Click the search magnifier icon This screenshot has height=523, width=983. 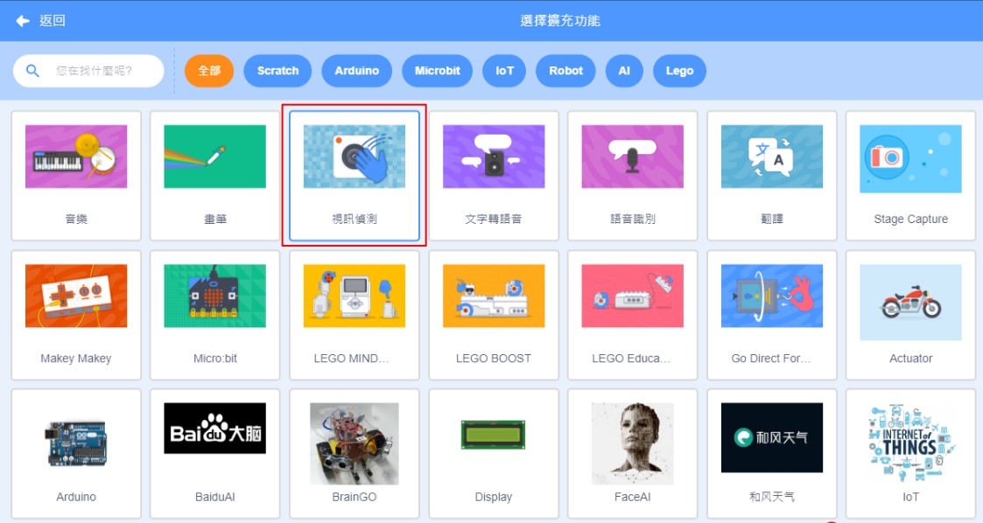click(x=33, y=71)
